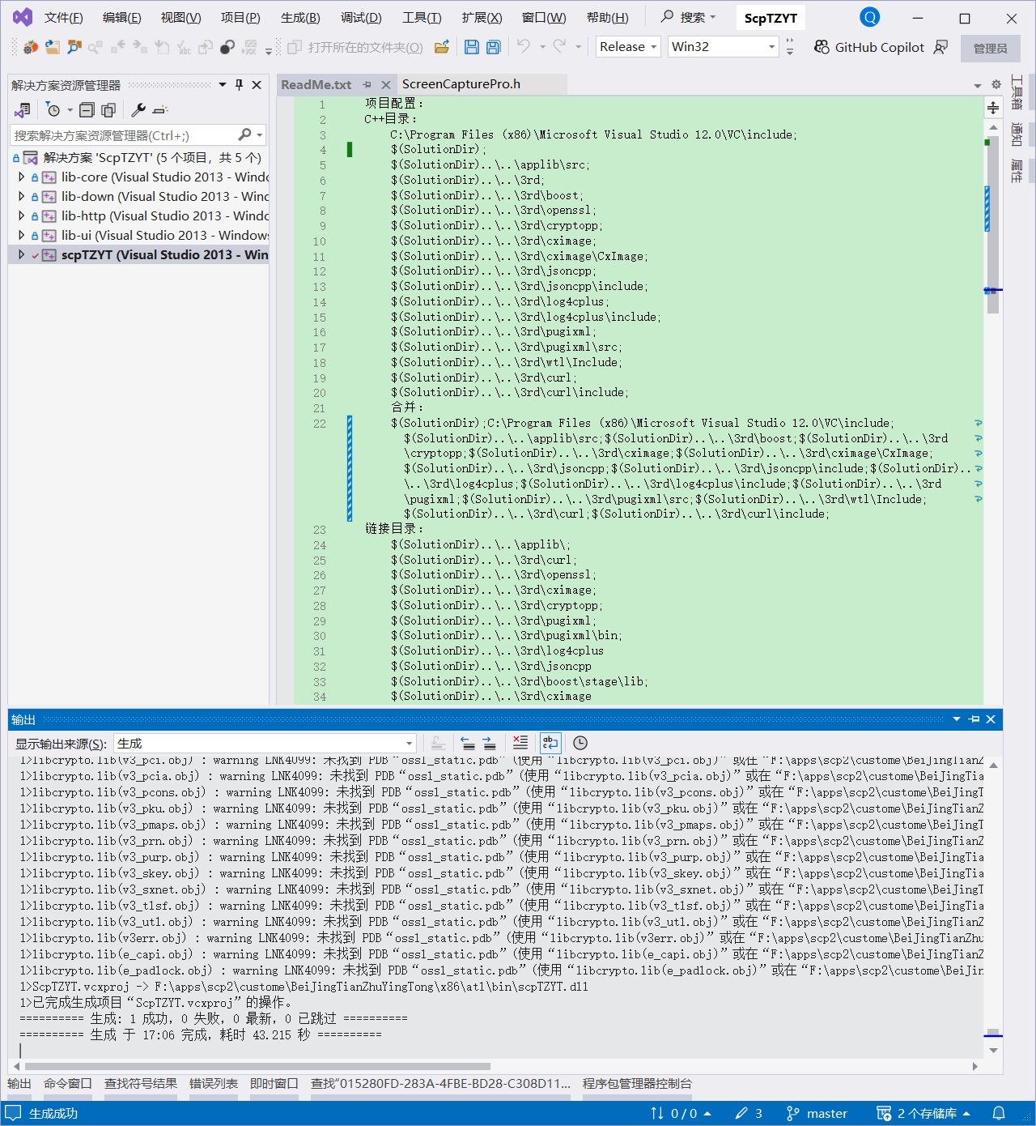Click the master branch in status bar
Viewport: 1036px width, 1126px height.
[817, 1113]
